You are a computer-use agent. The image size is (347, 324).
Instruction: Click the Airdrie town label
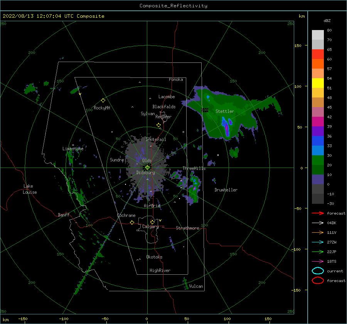(x=152, y=206)
